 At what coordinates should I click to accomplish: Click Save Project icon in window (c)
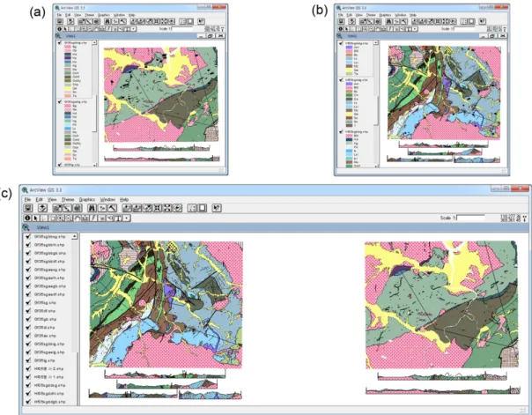tap(28, 208)
